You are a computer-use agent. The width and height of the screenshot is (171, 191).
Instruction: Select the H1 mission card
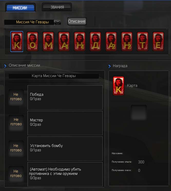coord(80,41)
